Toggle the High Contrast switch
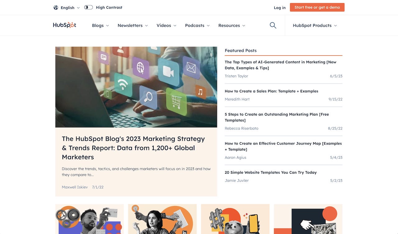The image size is (398, 234). [x=88, y=7]
